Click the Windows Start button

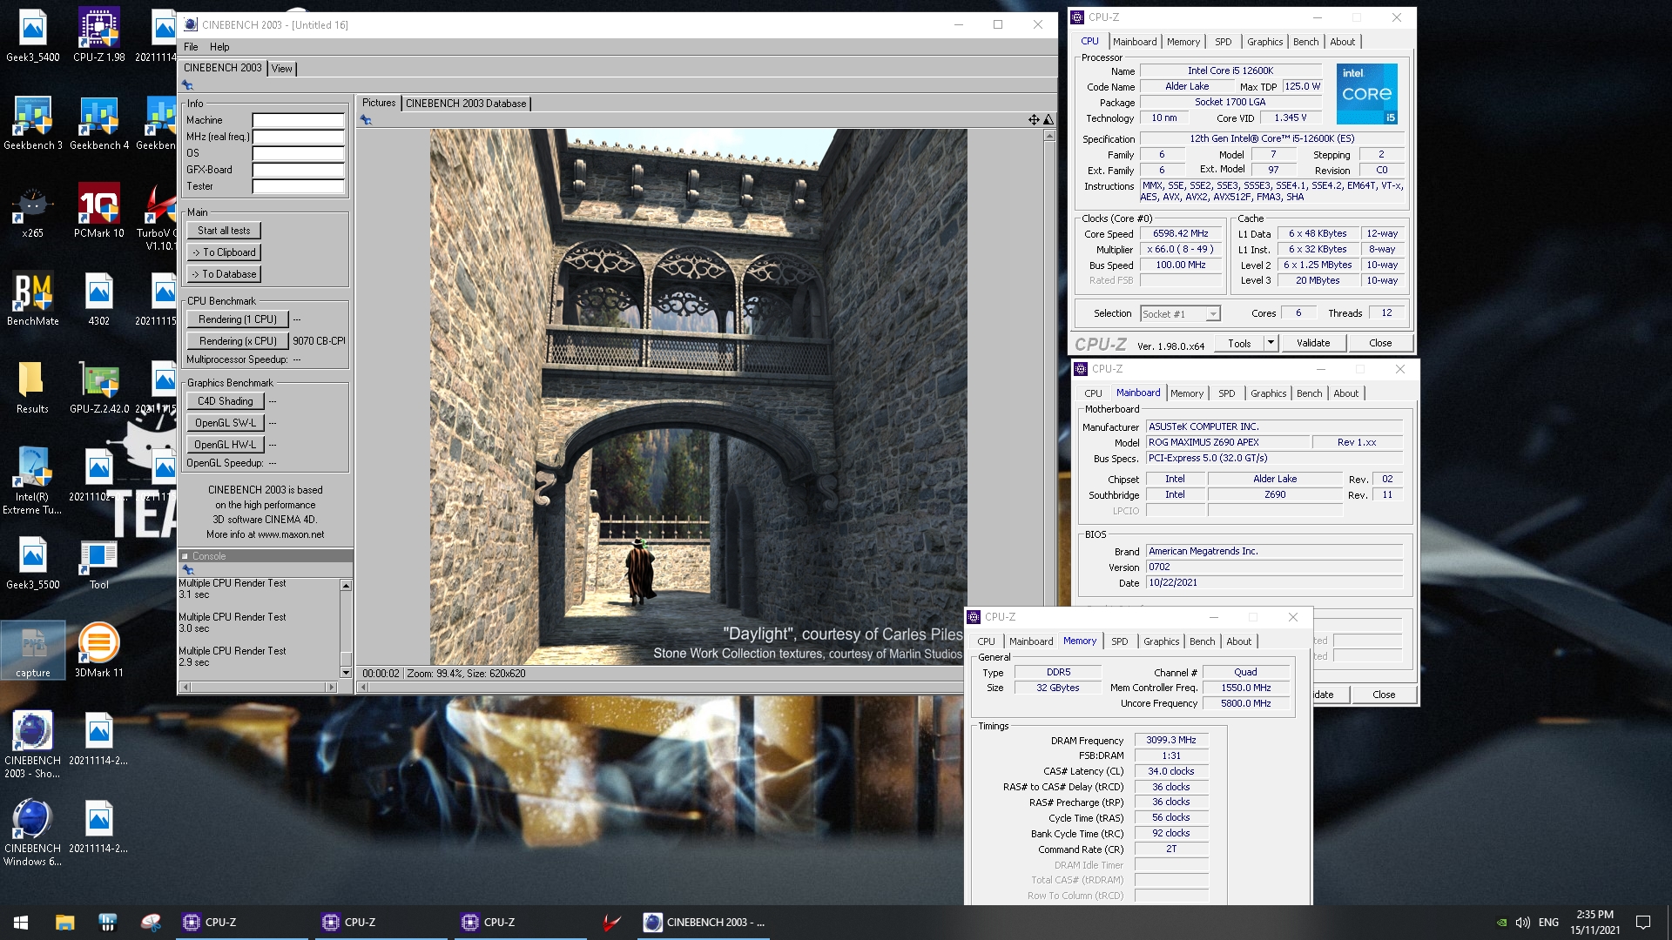[21, 923]
